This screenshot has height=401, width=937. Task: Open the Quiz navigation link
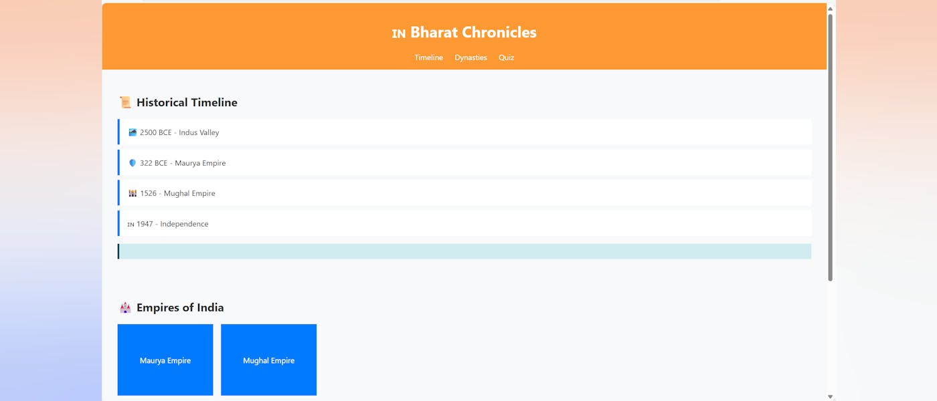[x=506, y=57]
